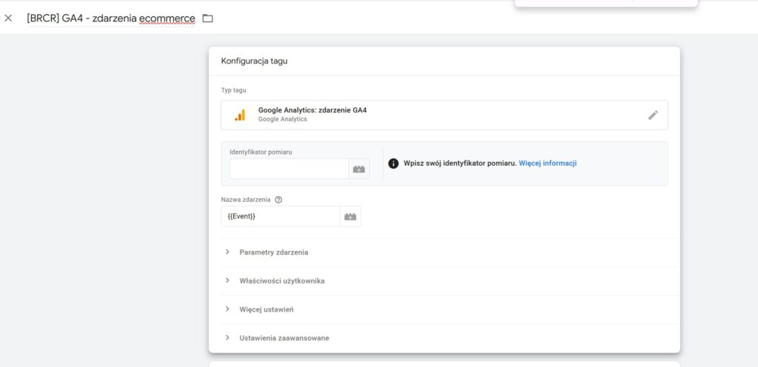Click the orange Google Analytics bar chart logo
The image size is (758, 367).
click(x=240, y=115)
